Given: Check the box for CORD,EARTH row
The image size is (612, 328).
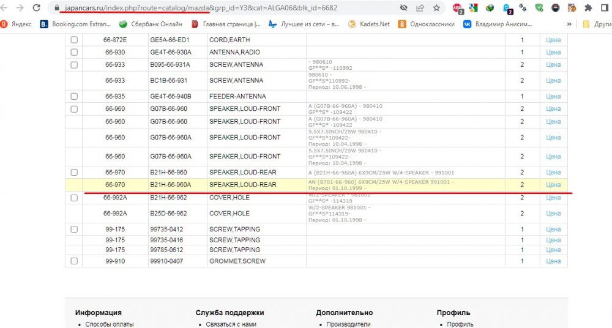Looking at the screenshot, I should pyautogui.click(x=74, y=40).
